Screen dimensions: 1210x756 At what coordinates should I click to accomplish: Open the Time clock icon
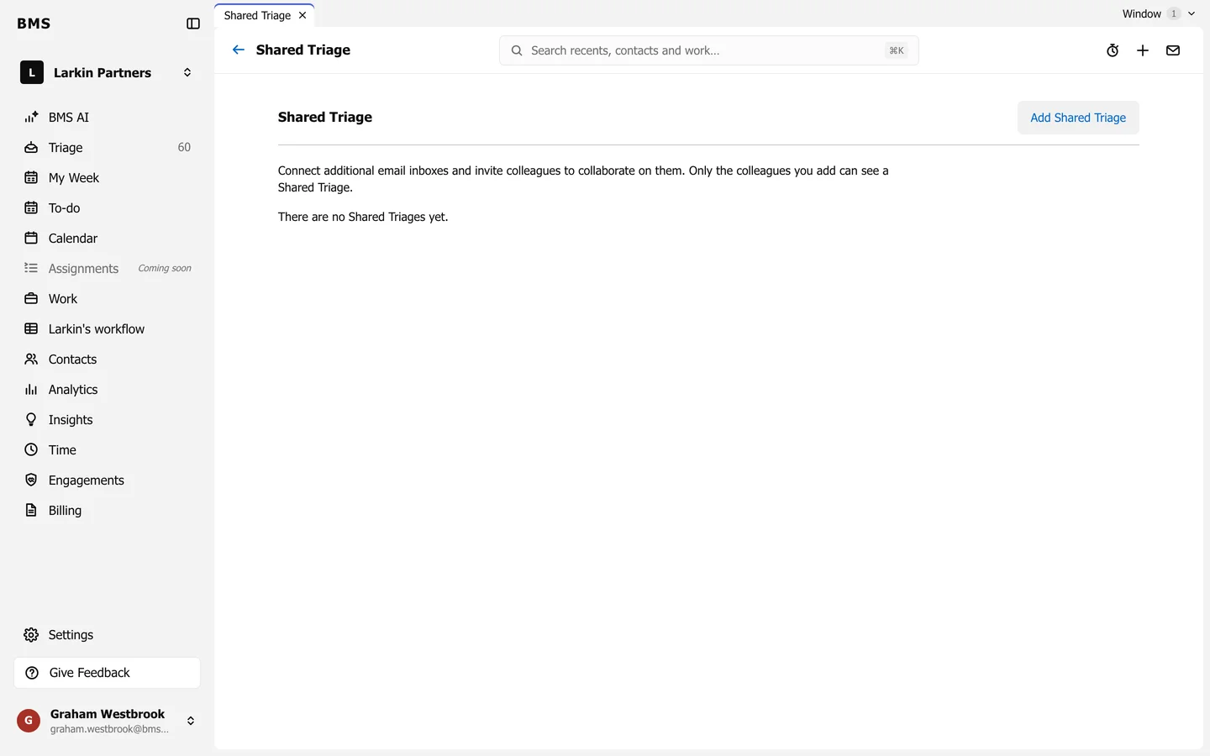31,450
